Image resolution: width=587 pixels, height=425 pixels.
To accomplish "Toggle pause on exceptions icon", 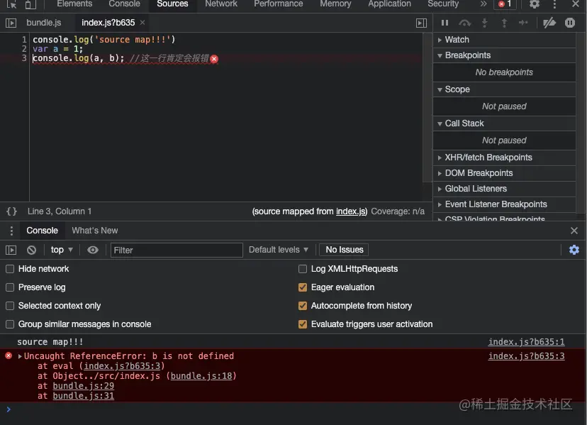I will coord(570,23).
